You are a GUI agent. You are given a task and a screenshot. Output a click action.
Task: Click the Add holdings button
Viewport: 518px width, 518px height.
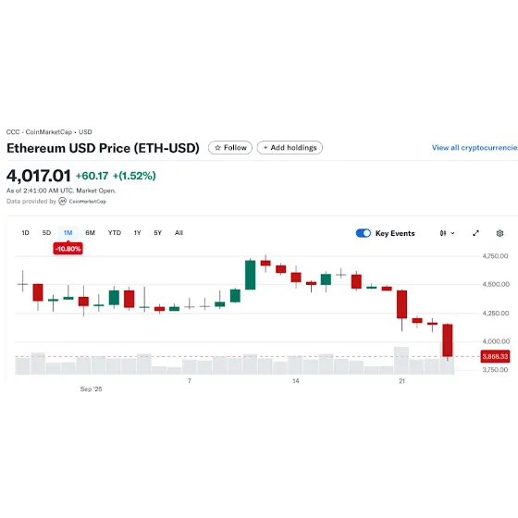290,148
